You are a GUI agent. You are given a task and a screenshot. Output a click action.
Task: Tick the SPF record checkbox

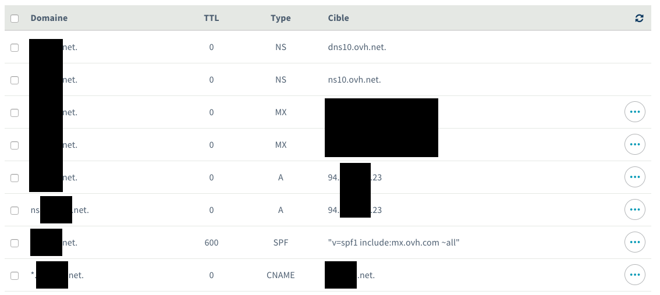pos(15,243)
